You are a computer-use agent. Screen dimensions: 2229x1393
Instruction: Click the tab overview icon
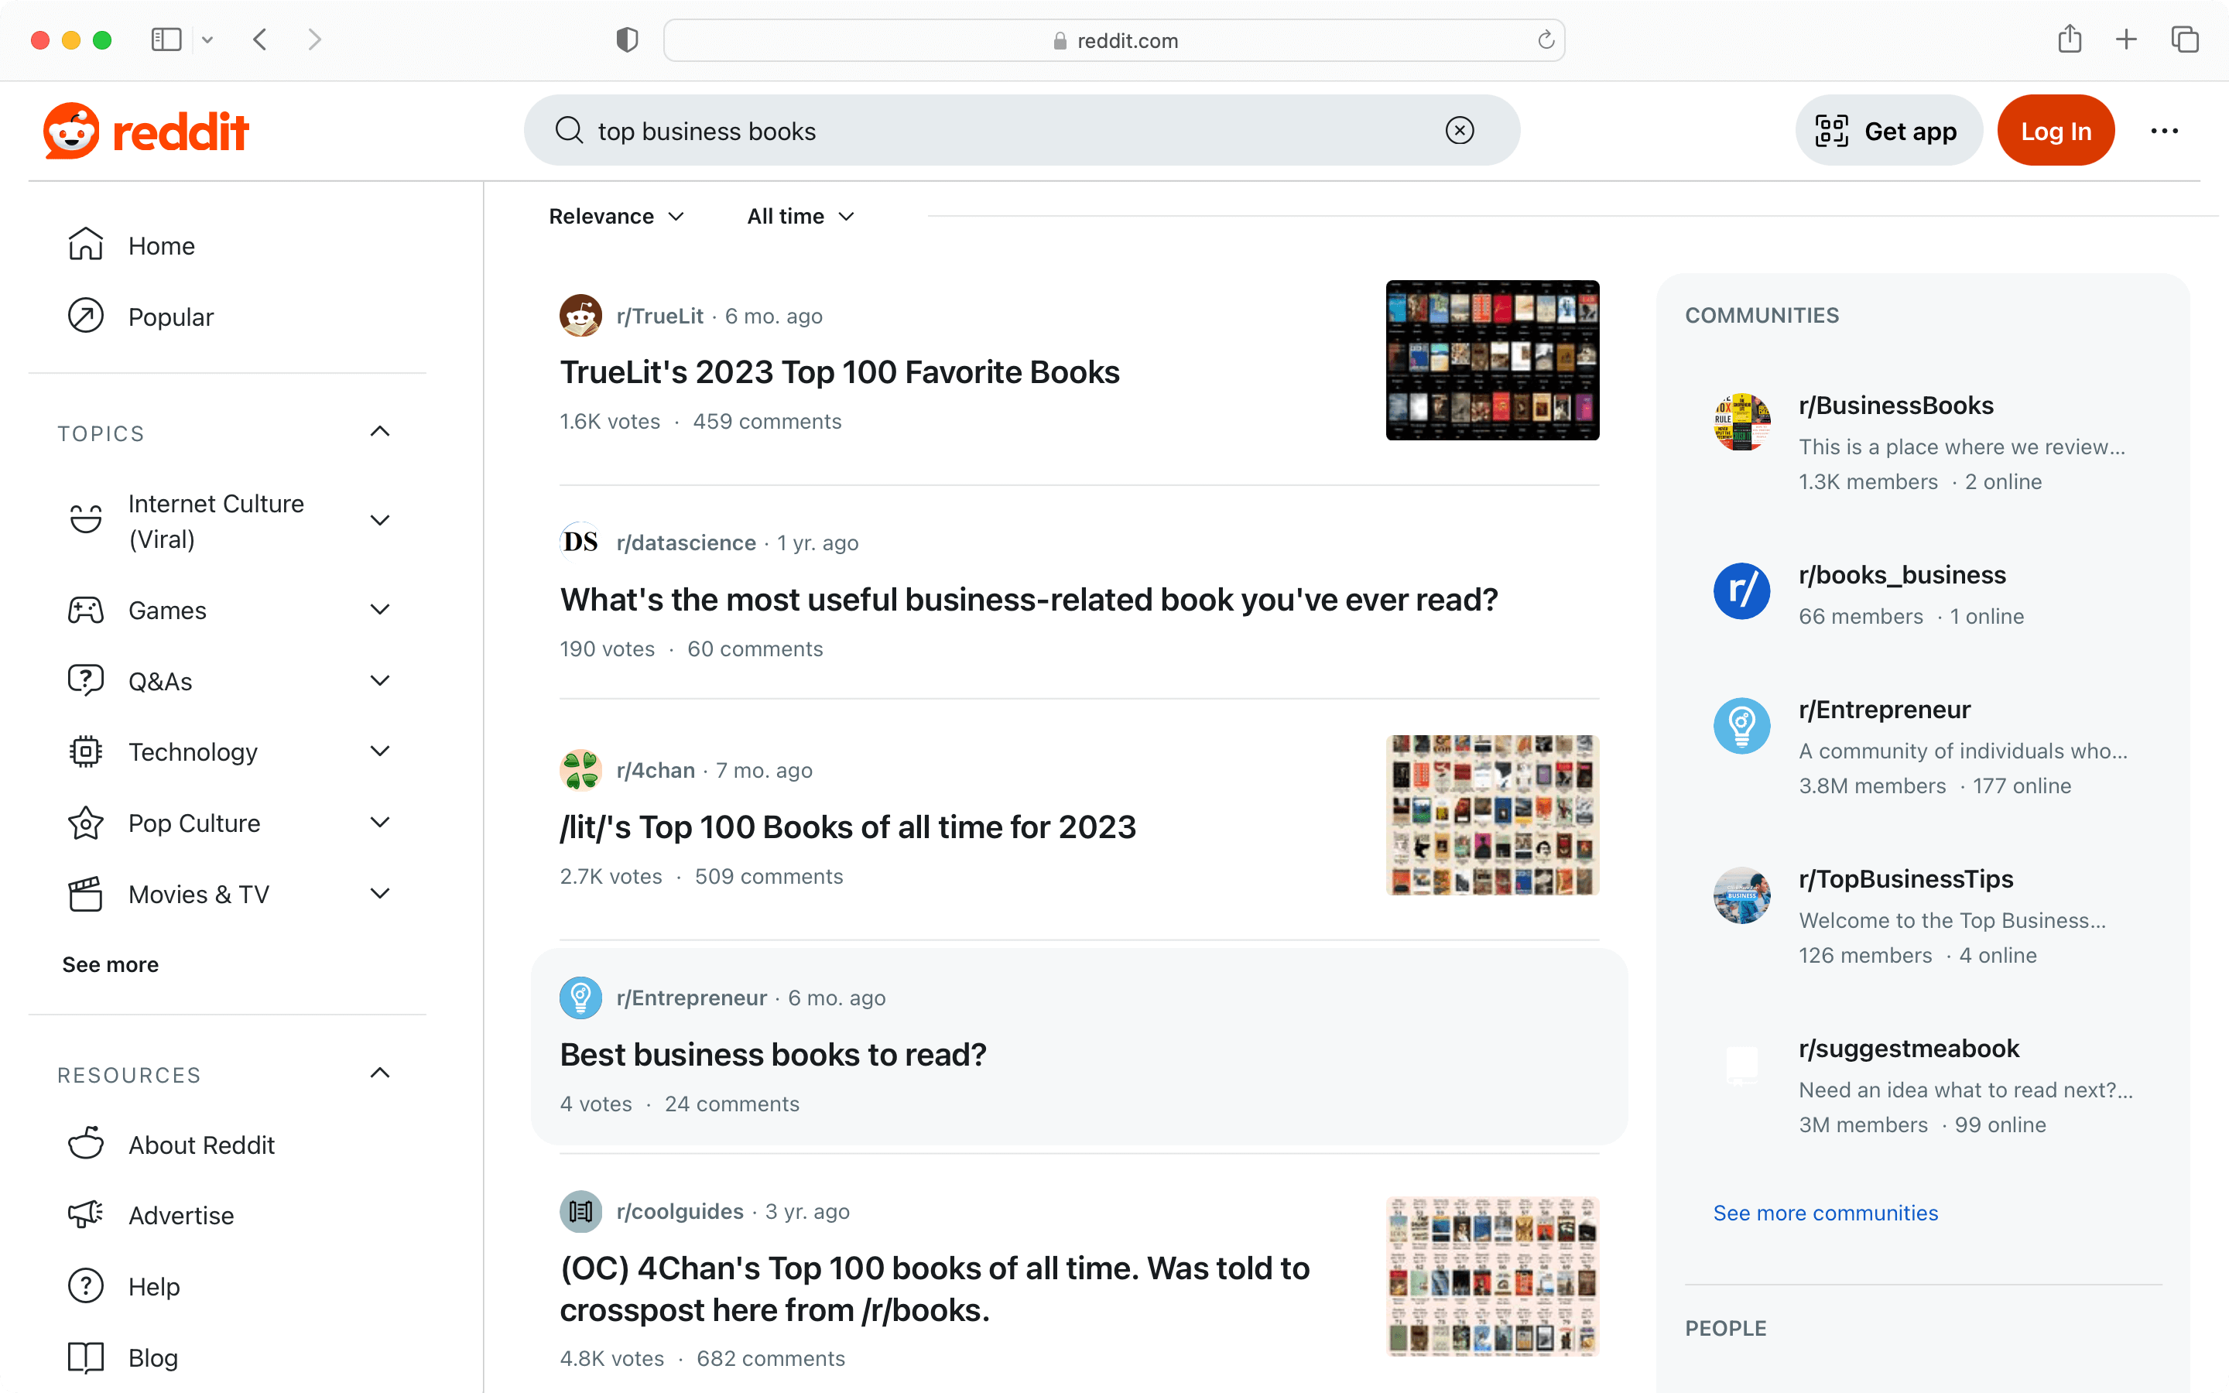point(2186,39)
